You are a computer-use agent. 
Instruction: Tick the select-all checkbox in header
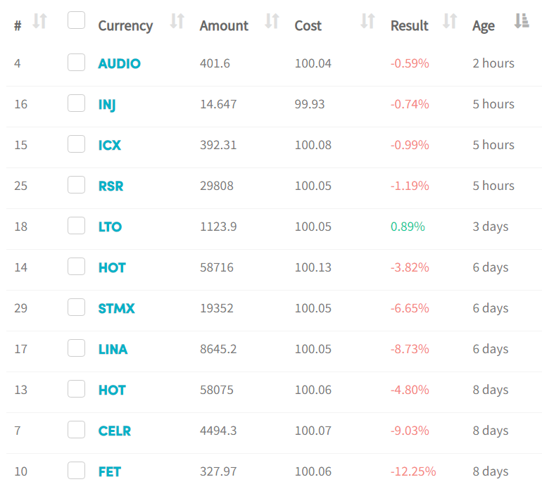[x=77, y=20]
